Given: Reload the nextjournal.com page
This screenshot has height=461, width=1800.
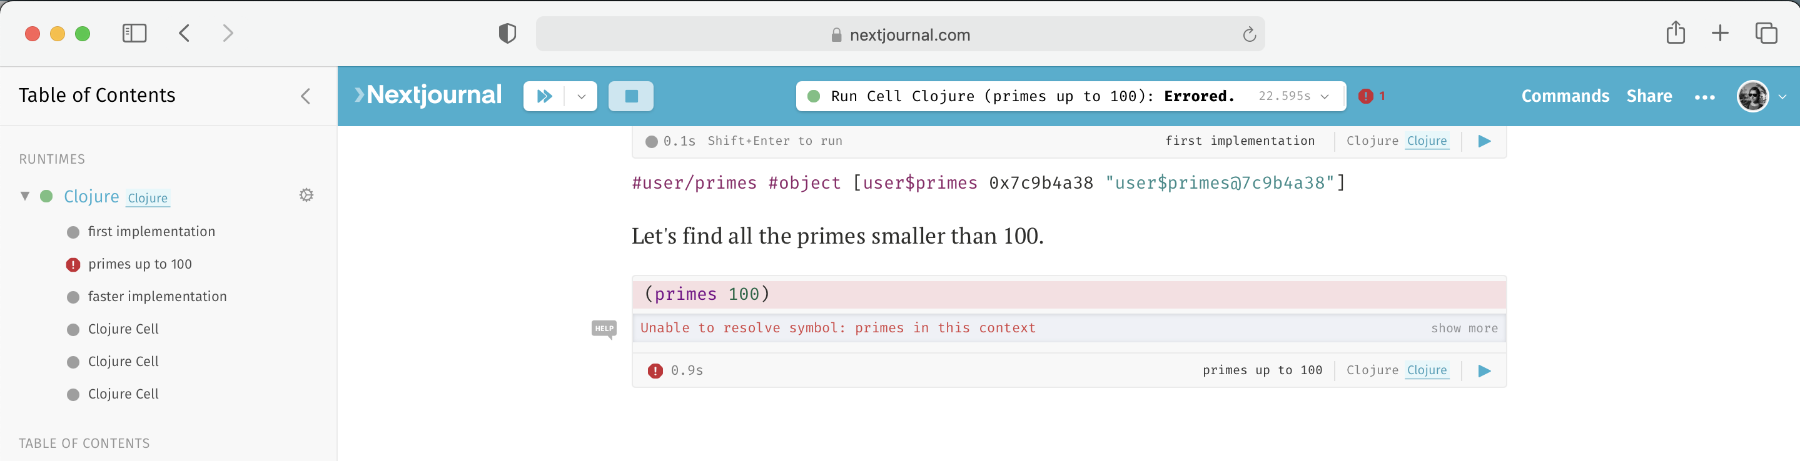Looking at the screenshot, I should [1250, 34].
